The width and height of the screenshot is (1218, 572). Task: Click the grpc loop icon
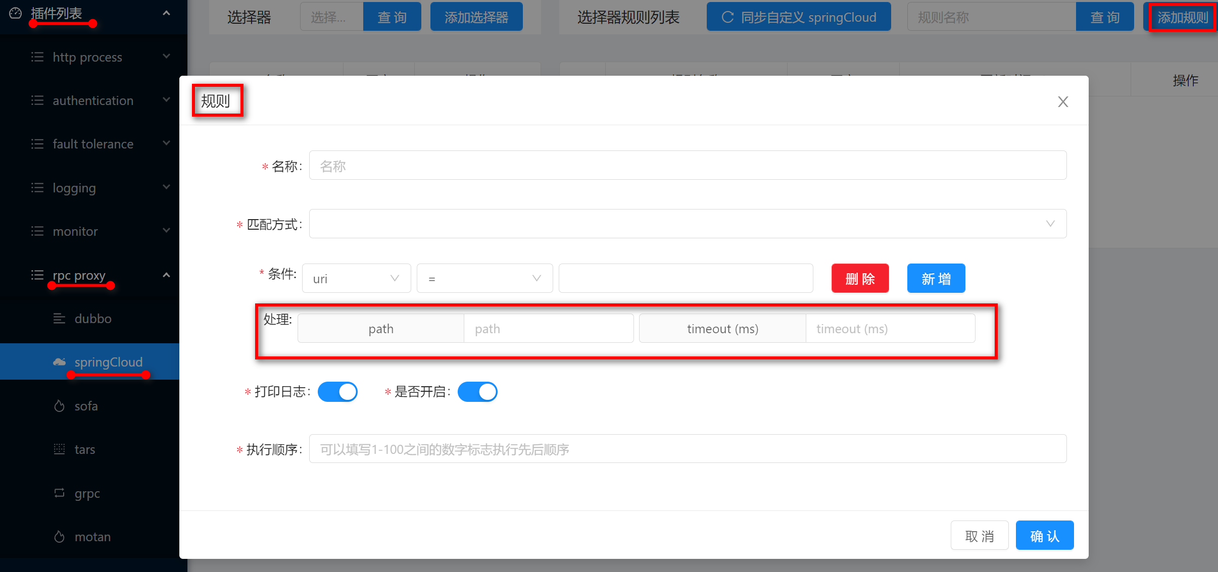coord(59,493)
